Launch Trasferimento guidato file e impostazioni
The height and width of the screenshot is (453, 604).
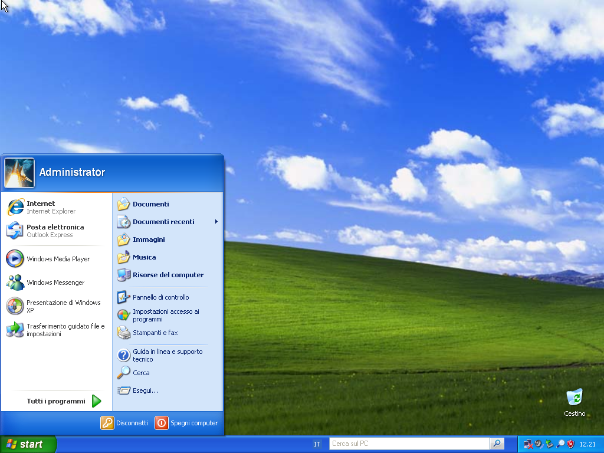pos(56,330)
